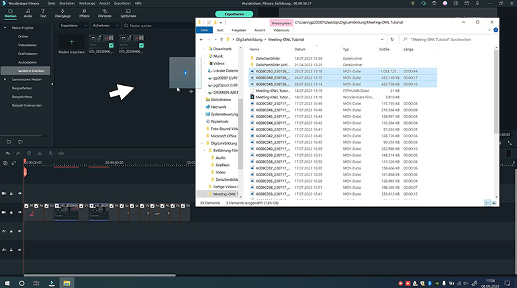Click the undo arrow above the timeline
The width and height of the screenshot is (517, 288).
point(7,153)
